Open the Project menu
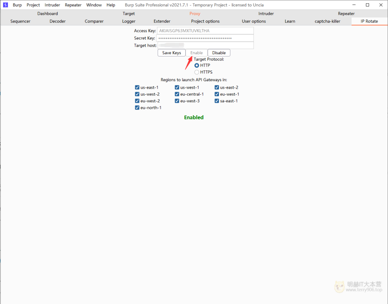Screen dimensions: 388x304 pos(33,5)
